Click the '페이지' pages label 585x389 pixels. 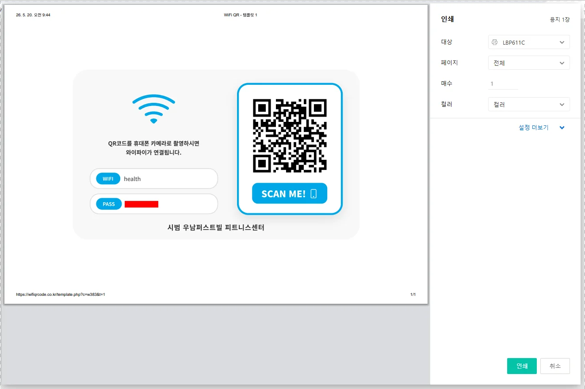coord(449,63)
